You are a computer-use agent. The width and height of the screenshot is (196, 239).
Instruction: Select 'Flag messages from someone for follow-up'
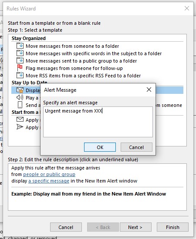click(74, 68)
